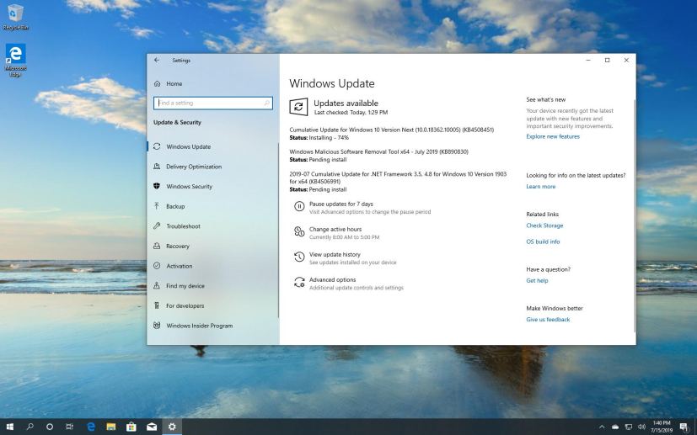Open Mail app from taskbar

click(x=152, y=427)
